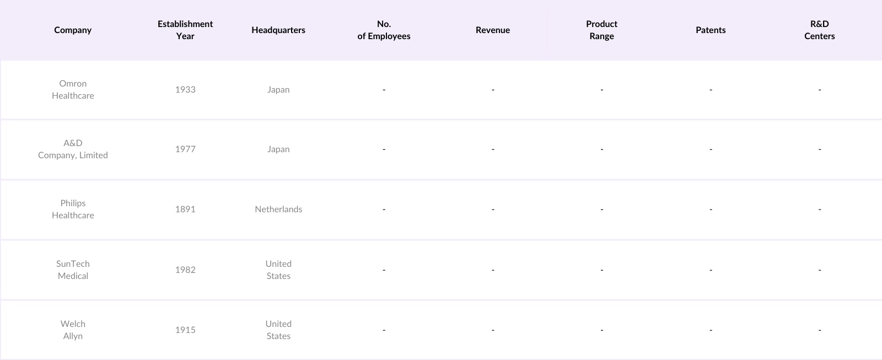Viewport: 882px width, 360px height.
Task: Click the 1933 establishment year cell
Action: 185,90
